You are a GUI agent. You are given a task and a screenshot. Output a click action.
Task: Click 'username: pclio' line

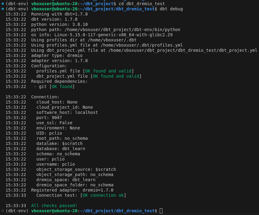56,164
